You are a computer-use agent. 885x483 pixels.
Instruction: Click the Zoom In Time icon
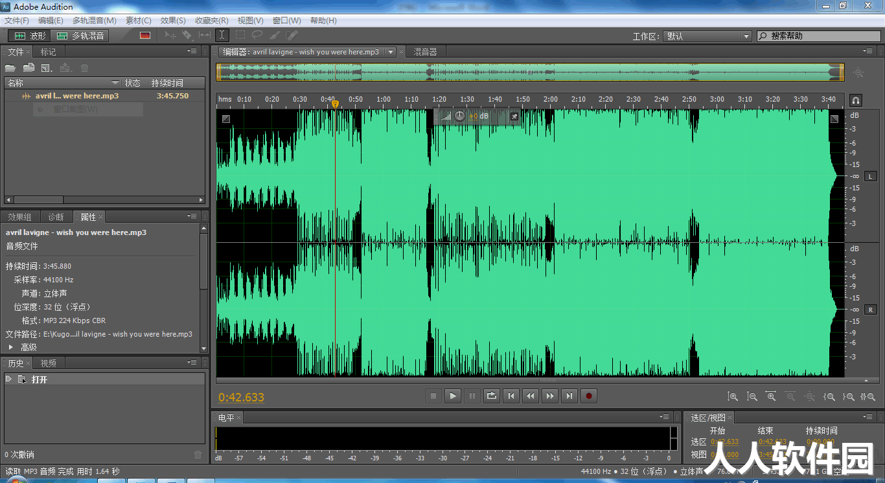(x=771, y=396)
